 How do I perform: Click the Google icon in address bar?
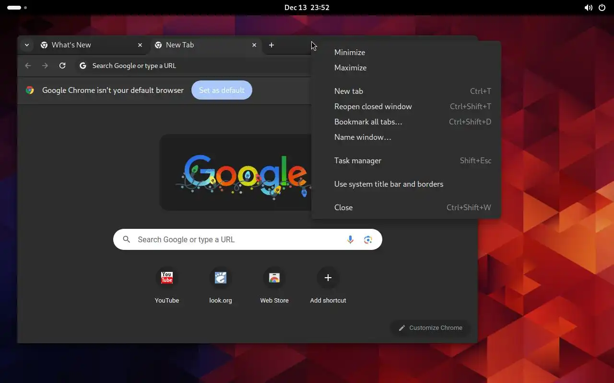tap(83, 66)
